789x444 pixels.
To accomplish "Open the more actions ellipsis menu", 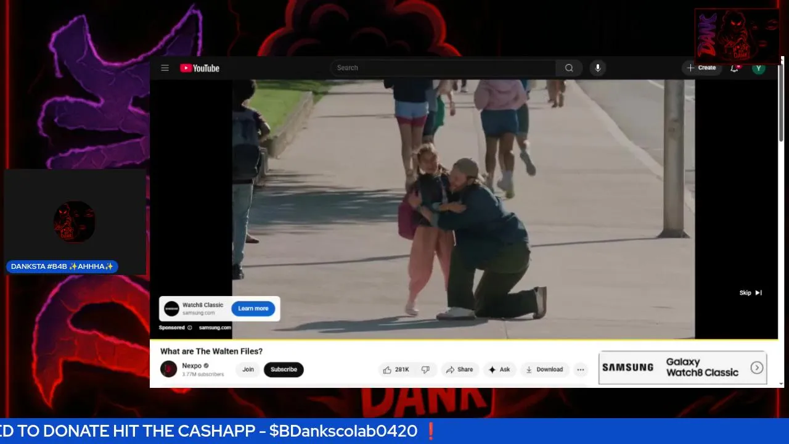I will (x=580, y=369).
